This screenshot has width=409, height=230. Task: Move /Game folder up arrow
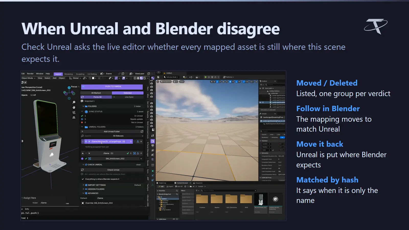pyautogui.click(x=83, y=153)
